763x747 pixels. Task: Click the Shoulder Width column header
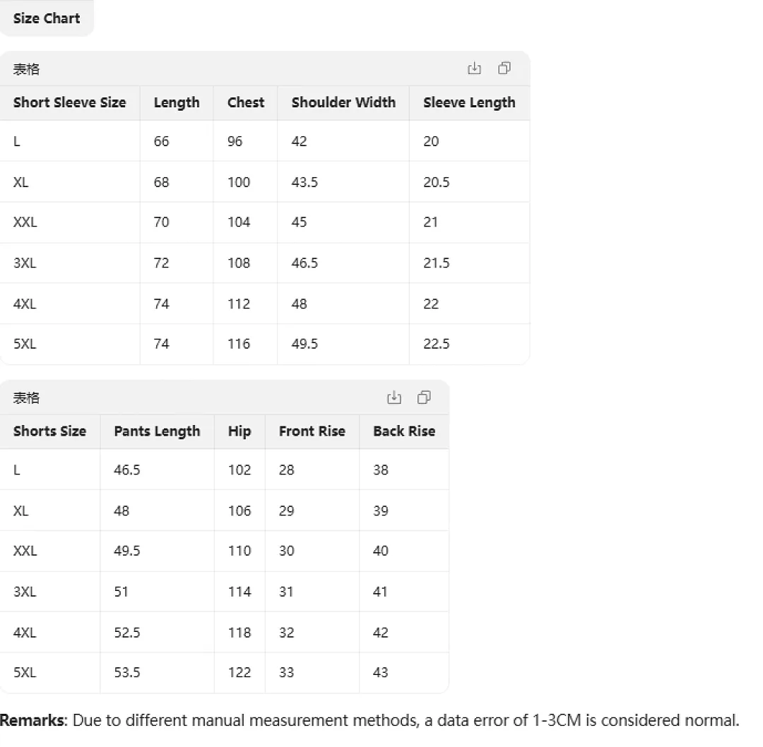[343, 102]
